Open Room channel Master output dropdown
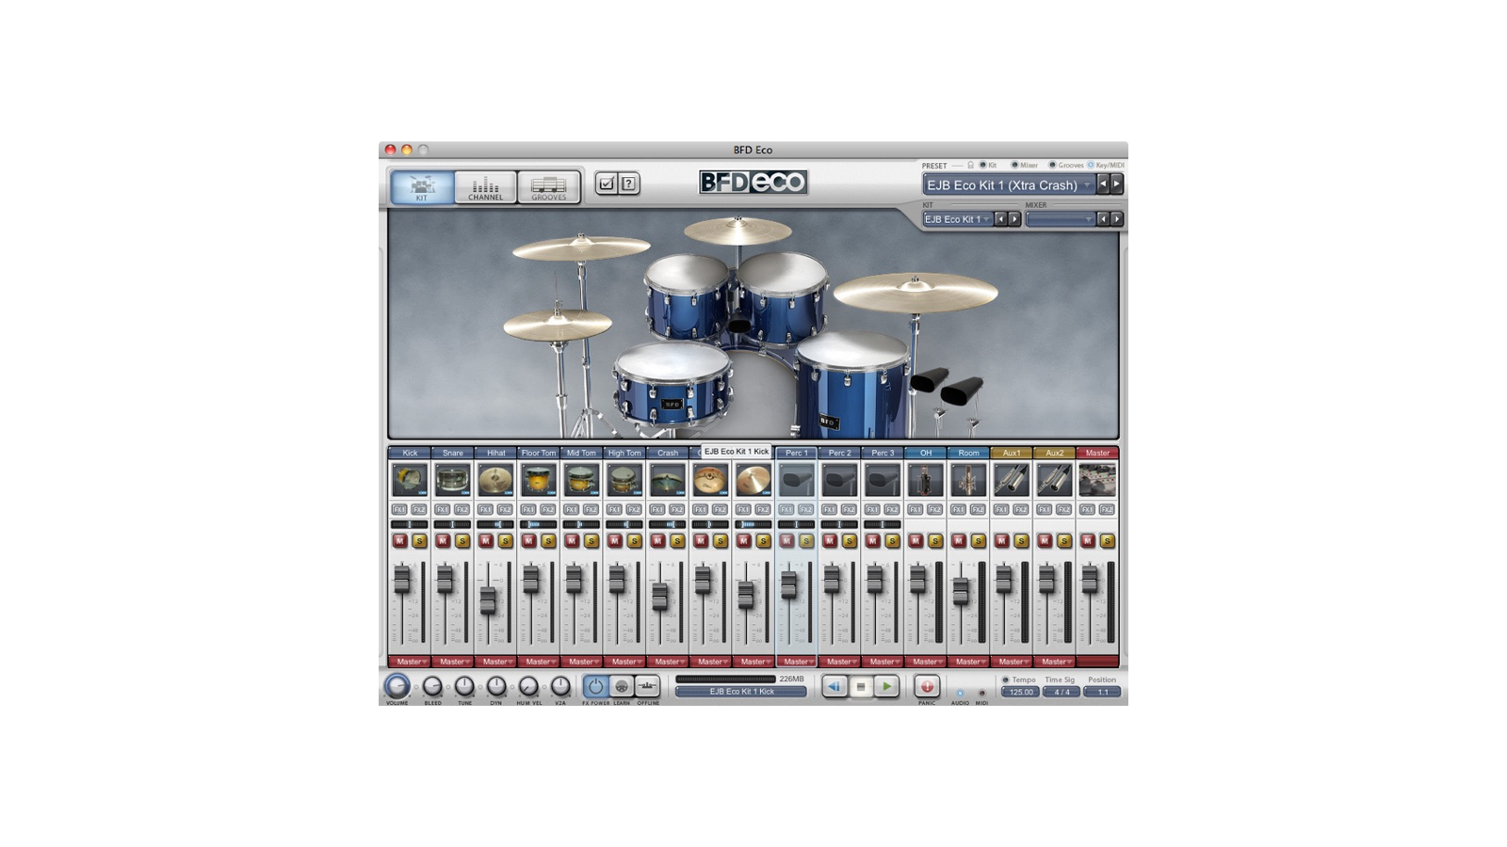This screenshot has width=1507, height=847. click(x=968, y=662)
